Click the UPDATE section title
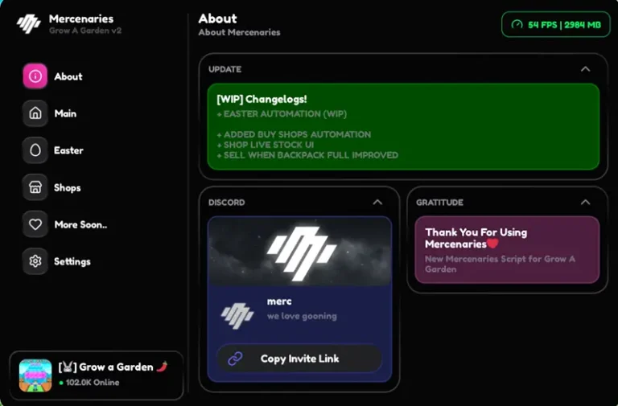 pyautogui.click(x=225, y=69)
